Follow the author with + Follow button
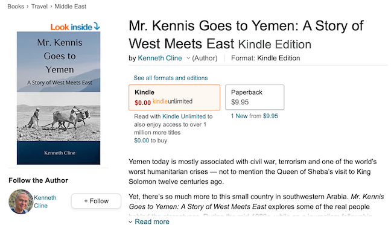Viewport: 391px width, 225px height. 96,201
